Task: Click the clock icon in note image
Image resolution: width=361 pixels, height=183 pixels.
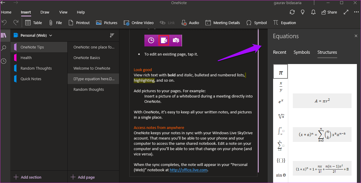Action: tap(151, 41)
